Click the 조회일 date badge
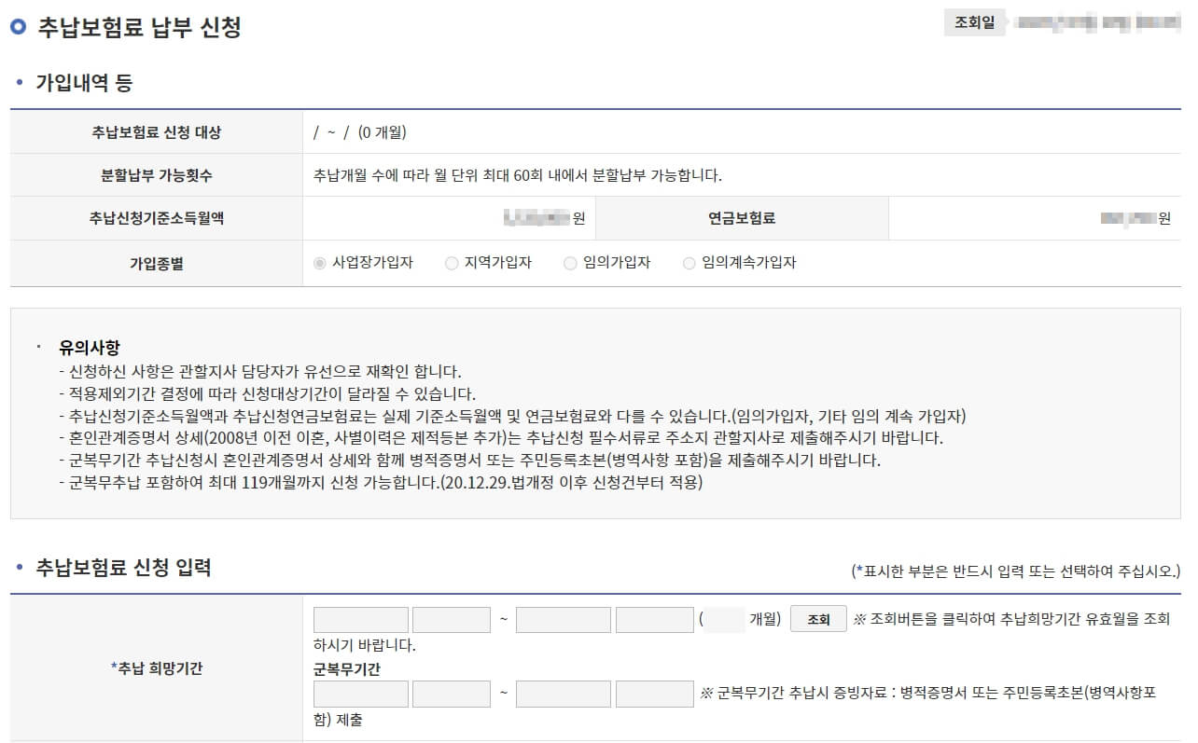This screenshot has height=743, width=1198. click(979, 21)
